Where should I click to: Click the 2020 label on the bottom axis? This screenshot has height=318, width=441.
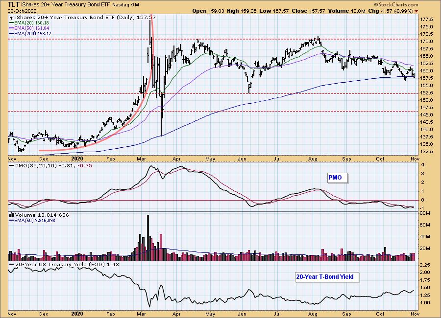77,314
